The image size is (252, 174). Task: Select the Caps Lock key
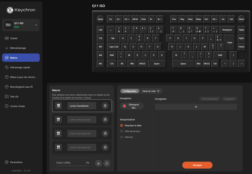click(x=114, y=47)
